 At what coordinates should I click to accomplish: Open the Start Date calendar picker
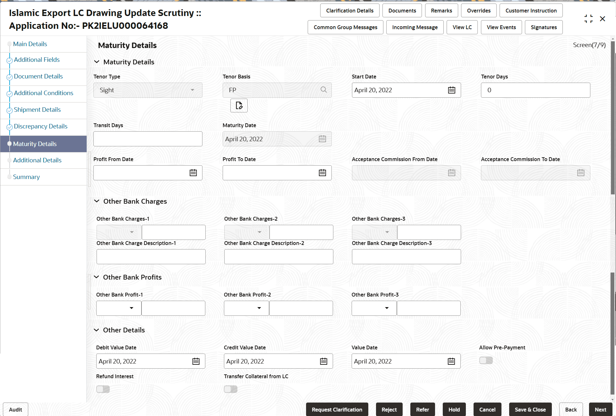pyautogui.click(x=451, y=90)
